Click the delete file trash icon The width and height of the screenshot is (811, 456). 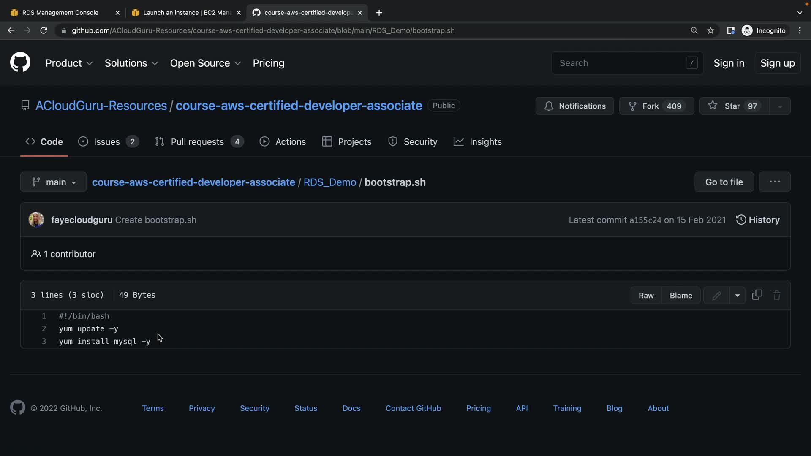[x=776, y=295]
